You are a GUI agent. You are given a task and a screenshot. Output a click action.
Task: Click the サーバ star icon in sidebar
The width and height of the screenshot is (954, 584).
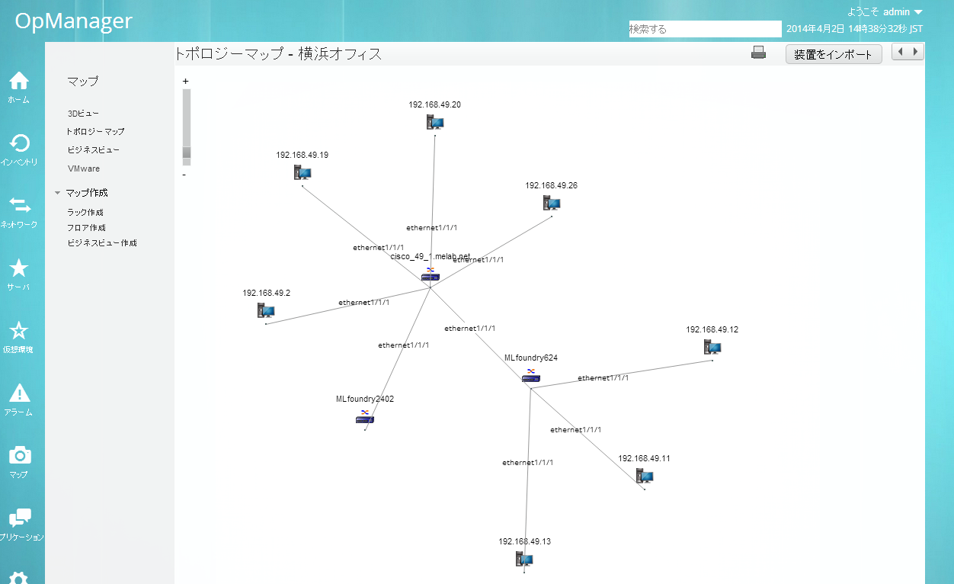[x=19, y=271]
